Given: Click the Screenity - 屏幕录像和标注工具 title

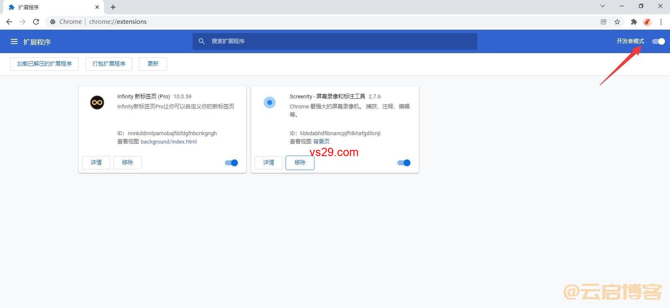Looking at the screenshot, I should pos(327,96).
